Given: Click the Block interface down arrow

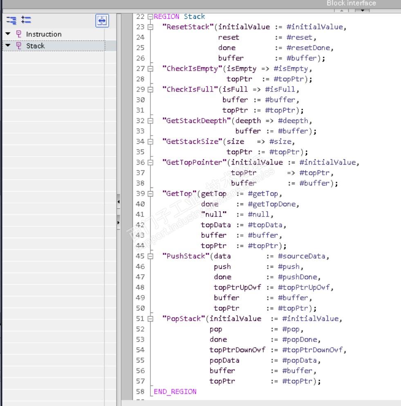Looking at the screenshot, I should point(363,10).
